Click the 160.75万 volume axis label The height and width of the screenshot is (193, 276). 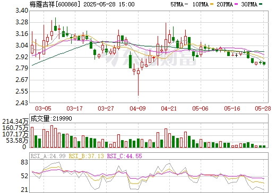tap(15, 128)
